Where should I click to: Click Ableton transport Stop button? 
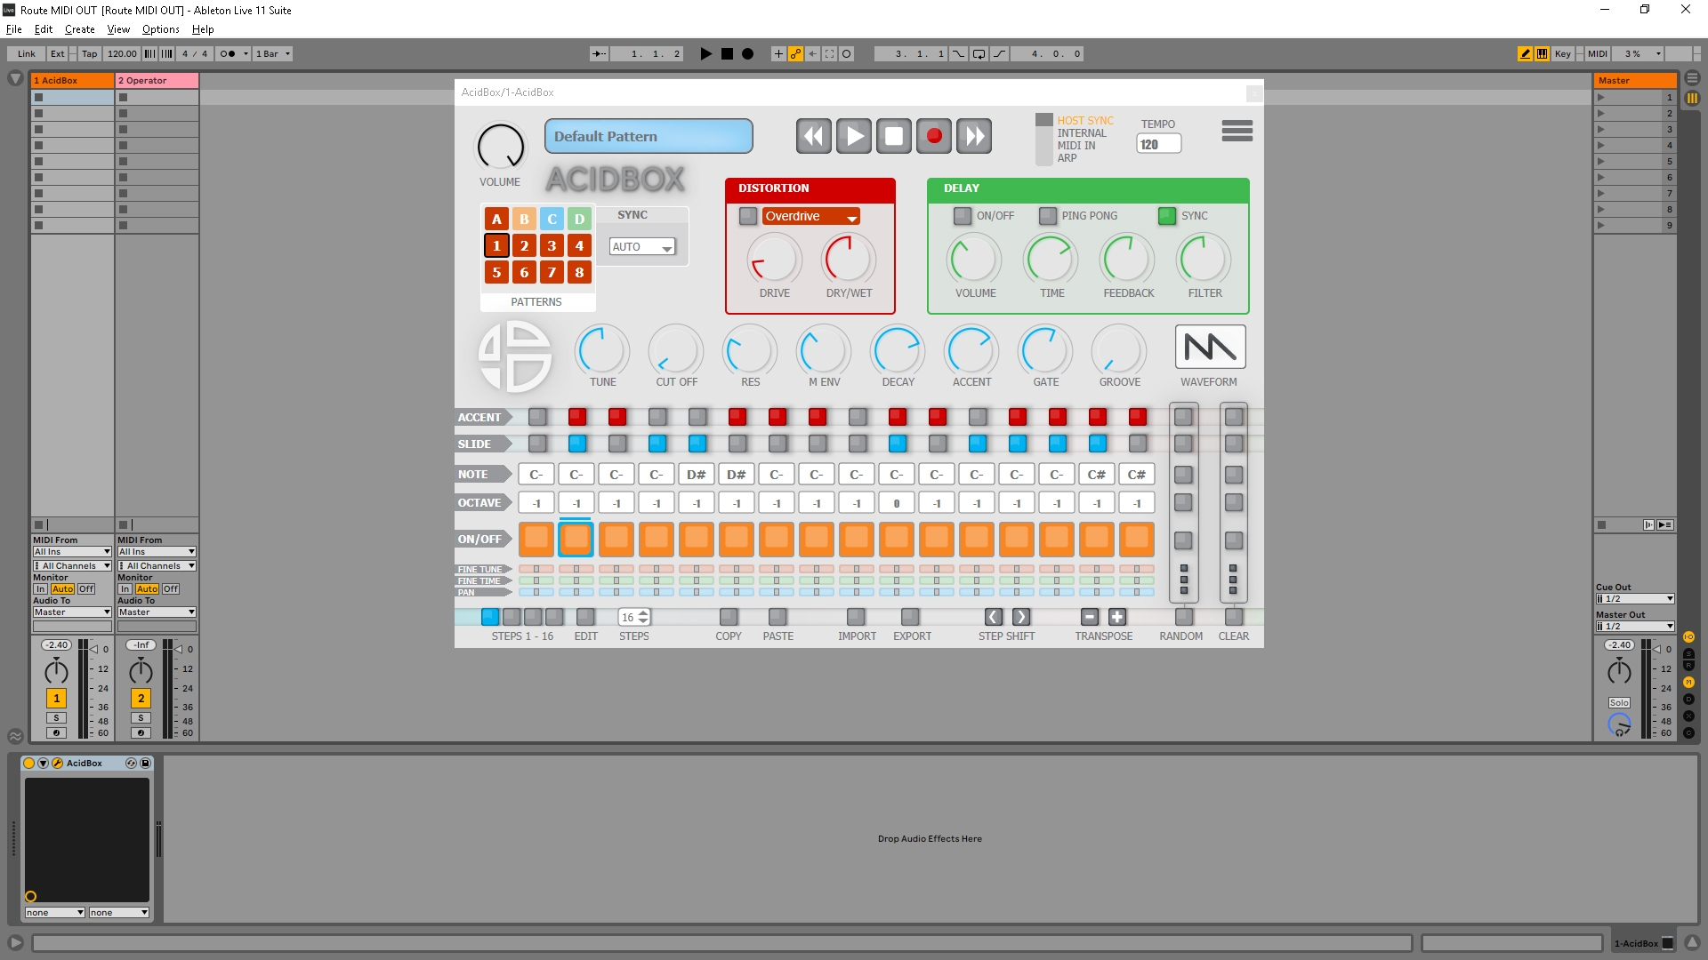pyautogui.click(x=727, y=53)
